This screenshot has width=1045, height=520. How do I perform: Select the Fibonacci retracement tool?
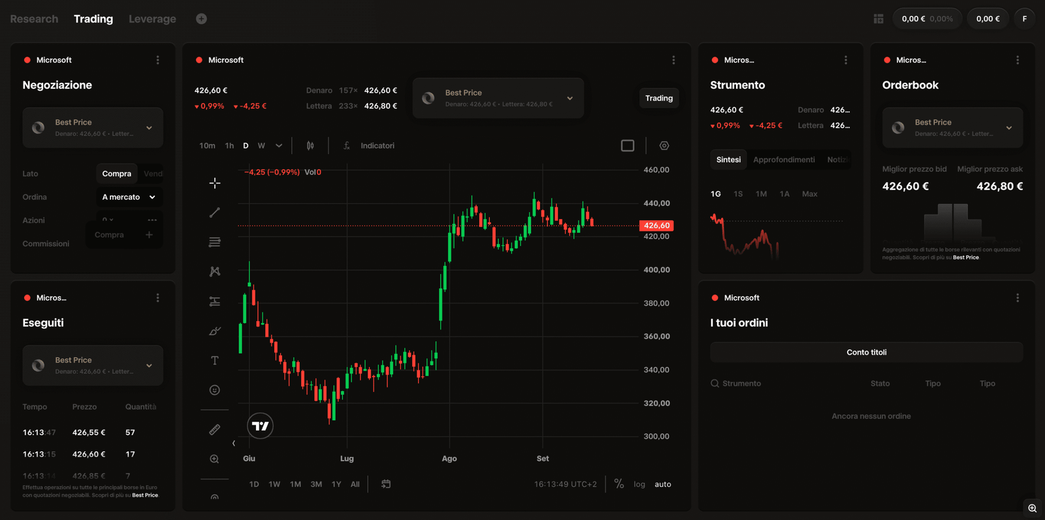tap(214, 242)
